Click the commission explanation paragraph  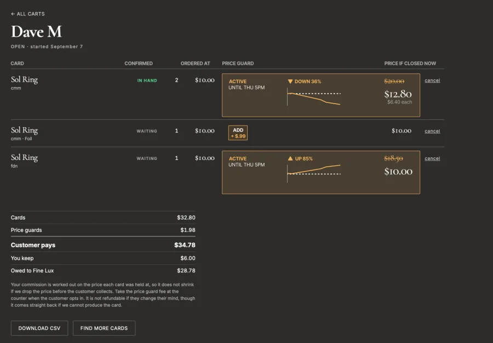pyautogui.click(x=103, y=295)
